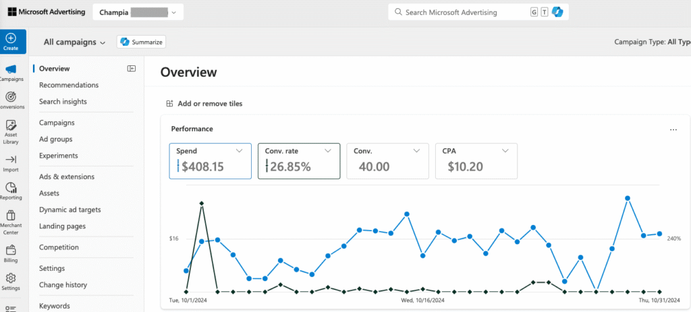Viewport: 691px width, 312px height.
Task: Open Dynamic ad targets page
Action: 70,210
